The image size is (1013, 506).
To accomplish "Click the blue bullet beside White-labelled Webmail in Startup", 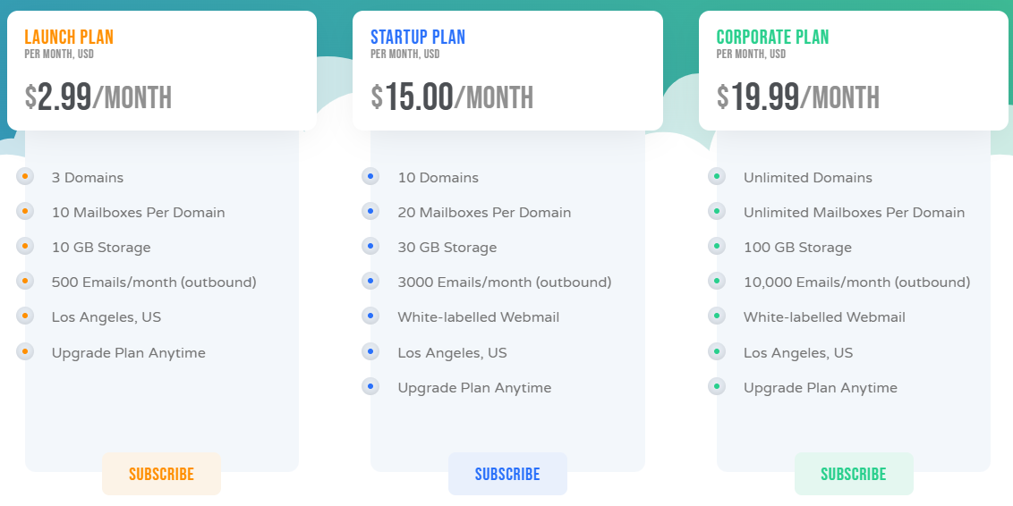I will (x=370, y=316).
